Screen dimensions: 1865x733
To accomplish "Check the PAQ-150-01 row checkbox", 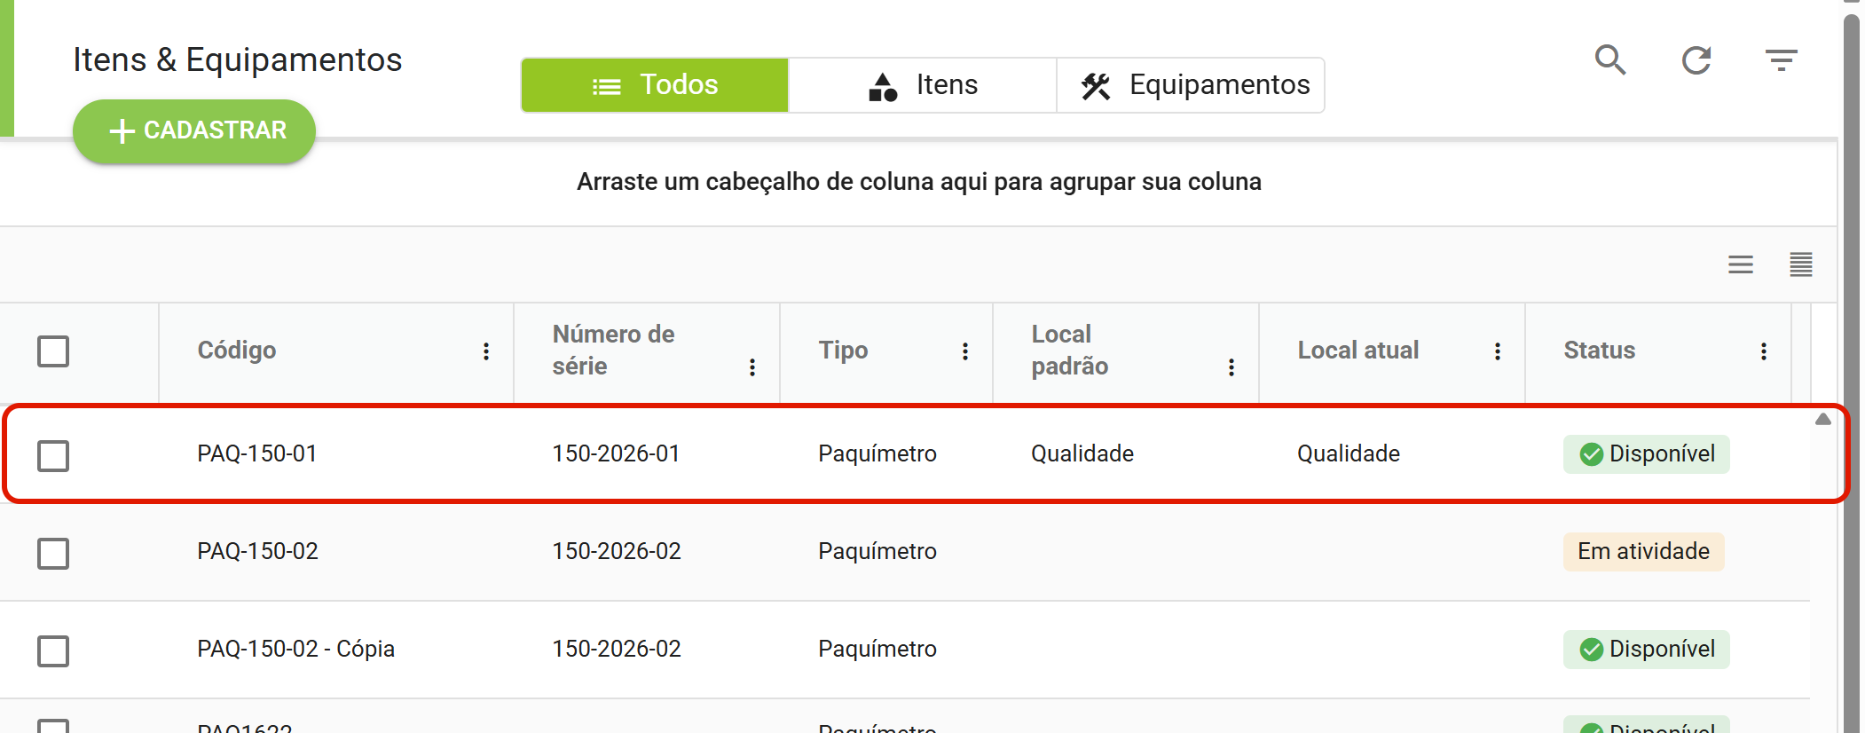I will click(x=53, y=456).
